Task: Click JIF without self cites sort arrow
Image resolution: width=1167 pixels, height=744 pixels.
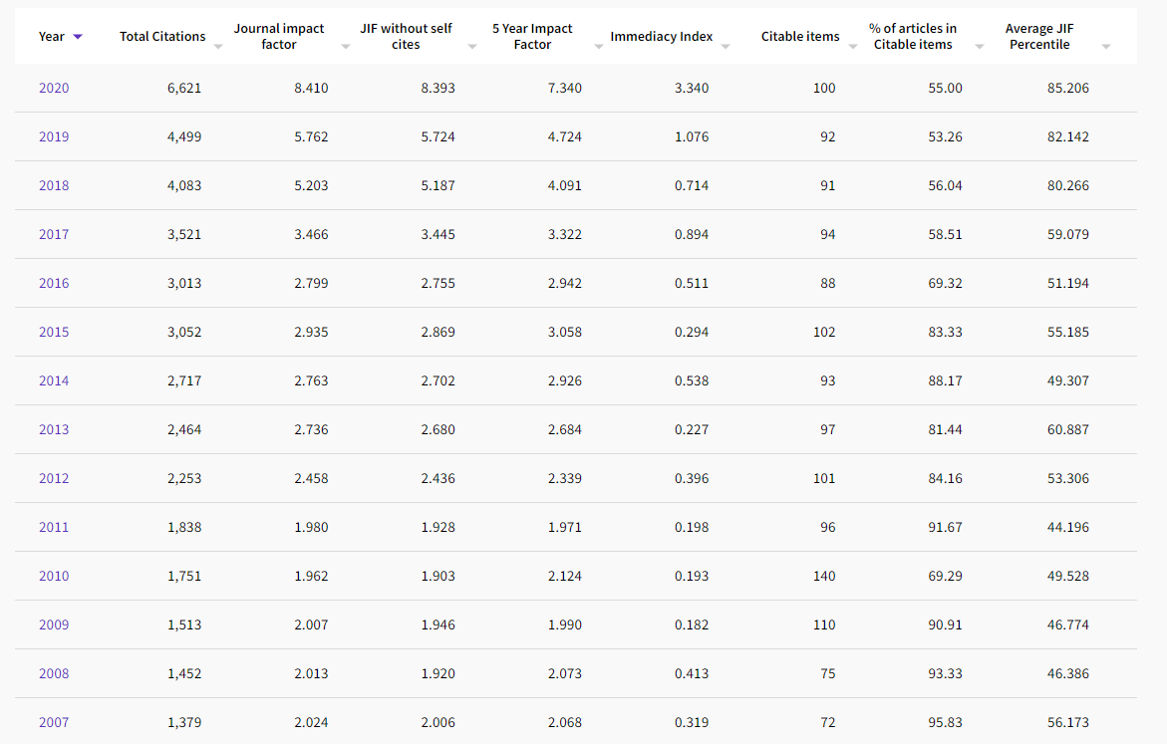Action: pos(471,47)
